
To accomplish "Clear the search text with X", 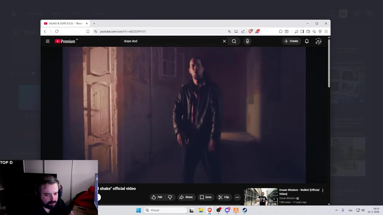I will (224, 41).
